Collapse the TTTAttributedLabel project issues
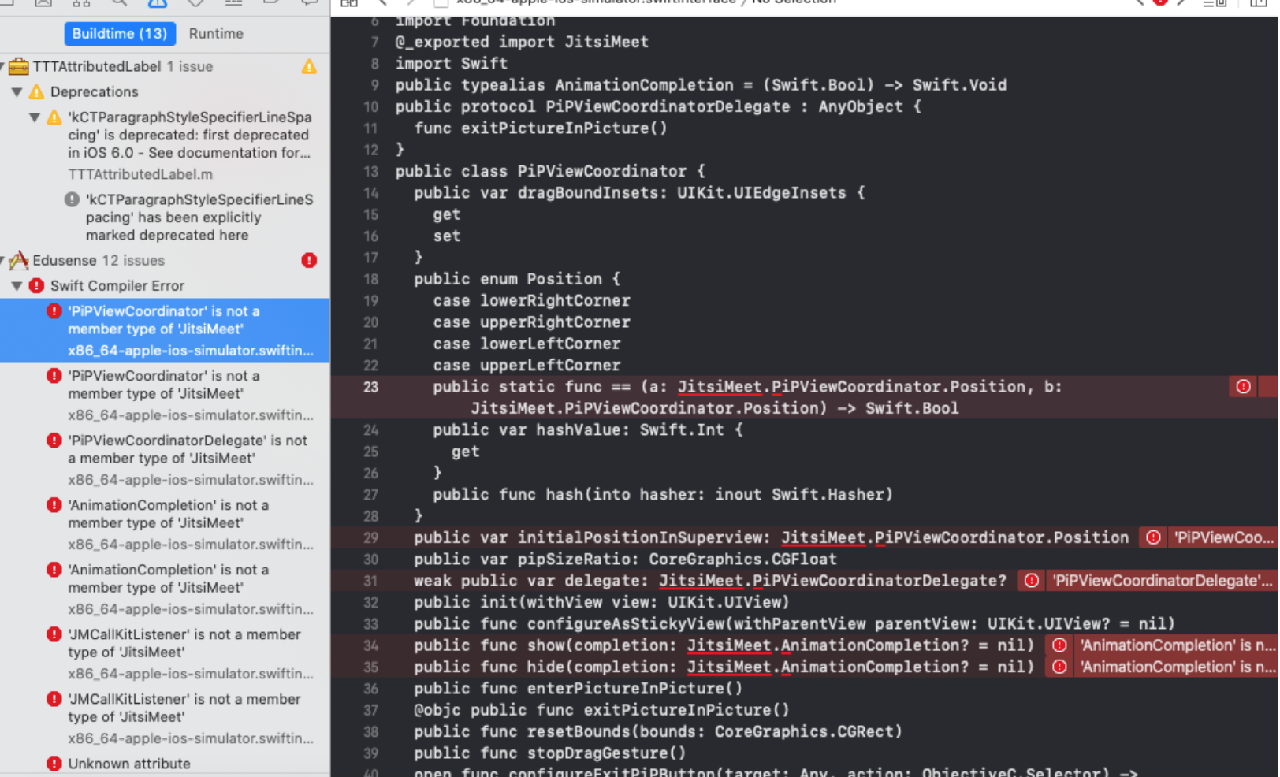The width and height of the screenshot is (1280, 777). tap(3, 67)
